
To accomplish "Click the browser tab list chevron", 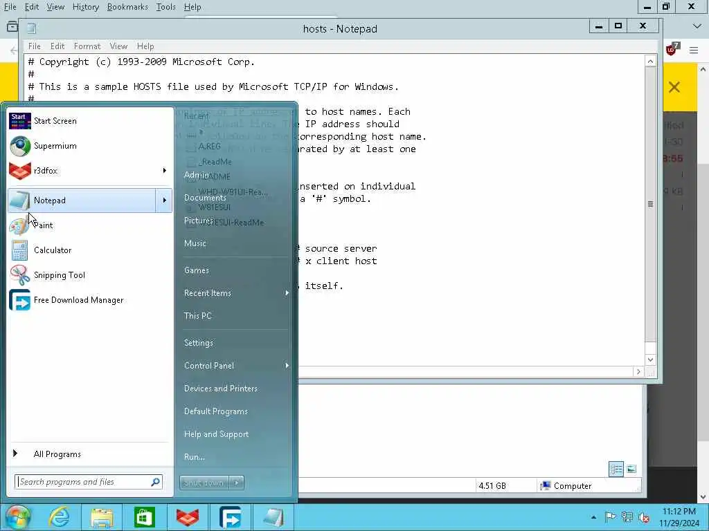I will (697, 27).
